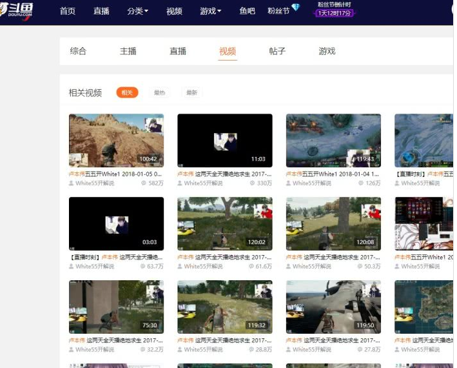Open the title of the 32.2万 views video
Viewport: 457px width, 368px height.
click(x=116, y=340)
